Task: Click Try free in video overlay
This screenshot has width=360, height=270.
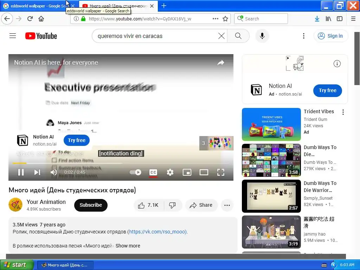Action: 76,140
